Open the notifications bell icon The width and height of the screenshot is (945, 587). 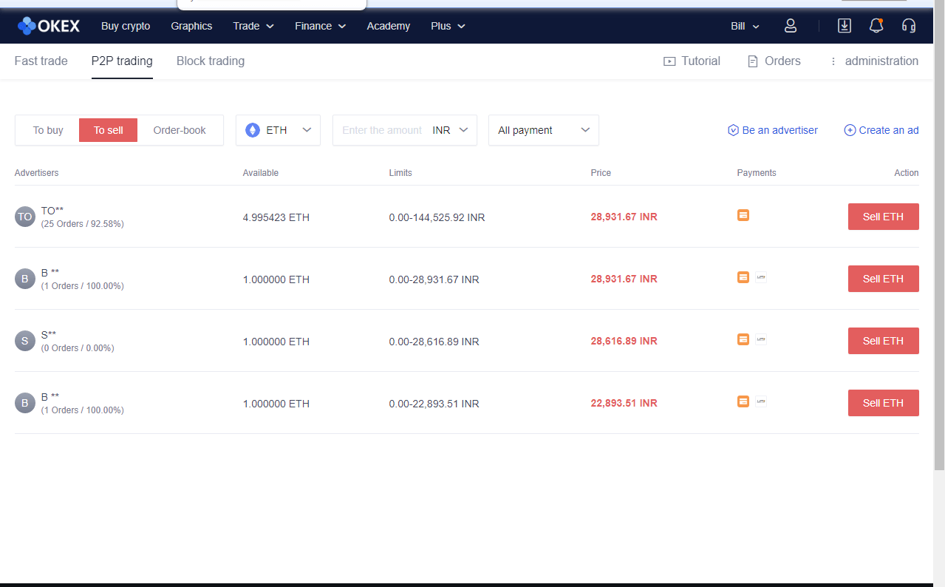pos(876,26)
